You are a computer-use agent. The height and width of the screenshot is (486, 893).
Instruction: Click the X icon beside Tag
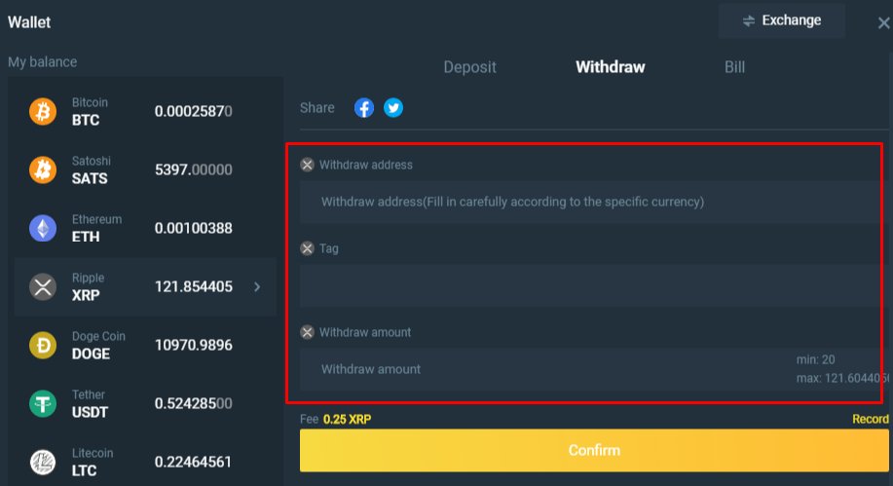pyautogui.click(x=308, y=248)
